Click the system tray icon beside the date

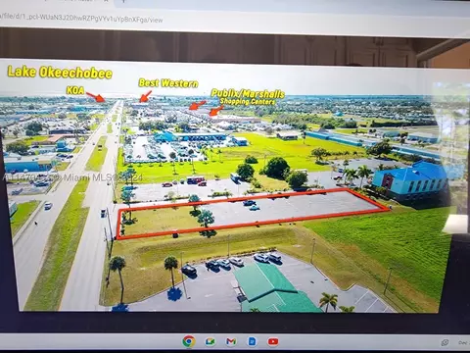click(445, 342)
